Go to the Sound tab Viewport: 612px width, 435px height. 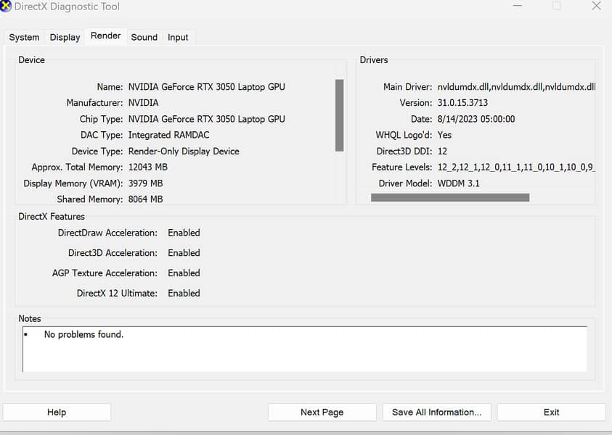[144, 37]
